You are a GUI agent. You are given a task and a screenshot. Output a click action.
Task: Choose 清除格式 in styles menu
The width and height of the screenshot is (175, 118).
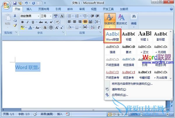pos(119,89)
